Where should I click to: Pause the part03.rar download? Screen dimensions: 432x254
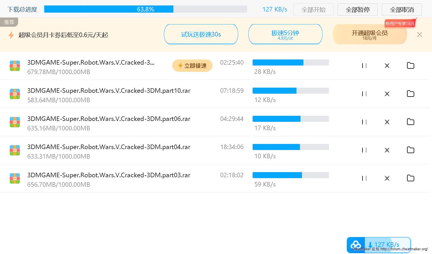pos(364,178)
